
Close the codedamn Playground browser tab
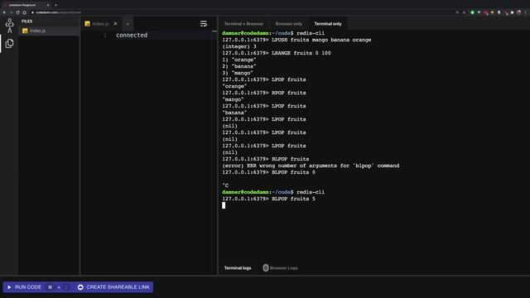[48, 5]
